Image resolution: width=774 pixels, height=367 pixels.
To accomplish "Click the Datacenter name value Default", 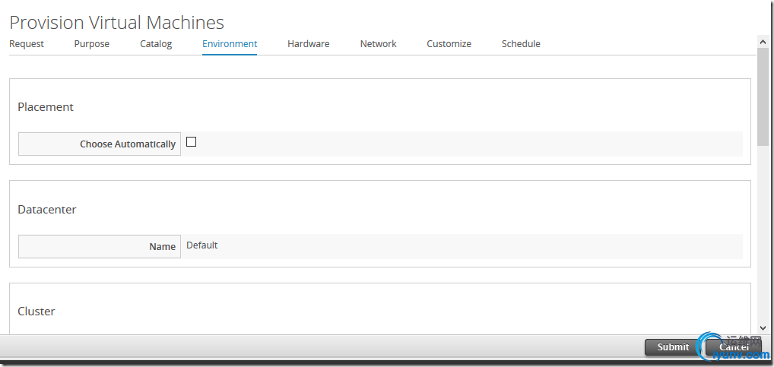I will 202,245.
